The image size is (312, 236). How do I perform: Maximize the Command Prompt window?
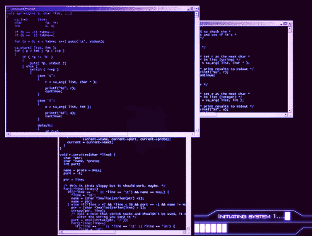point(193,9)
